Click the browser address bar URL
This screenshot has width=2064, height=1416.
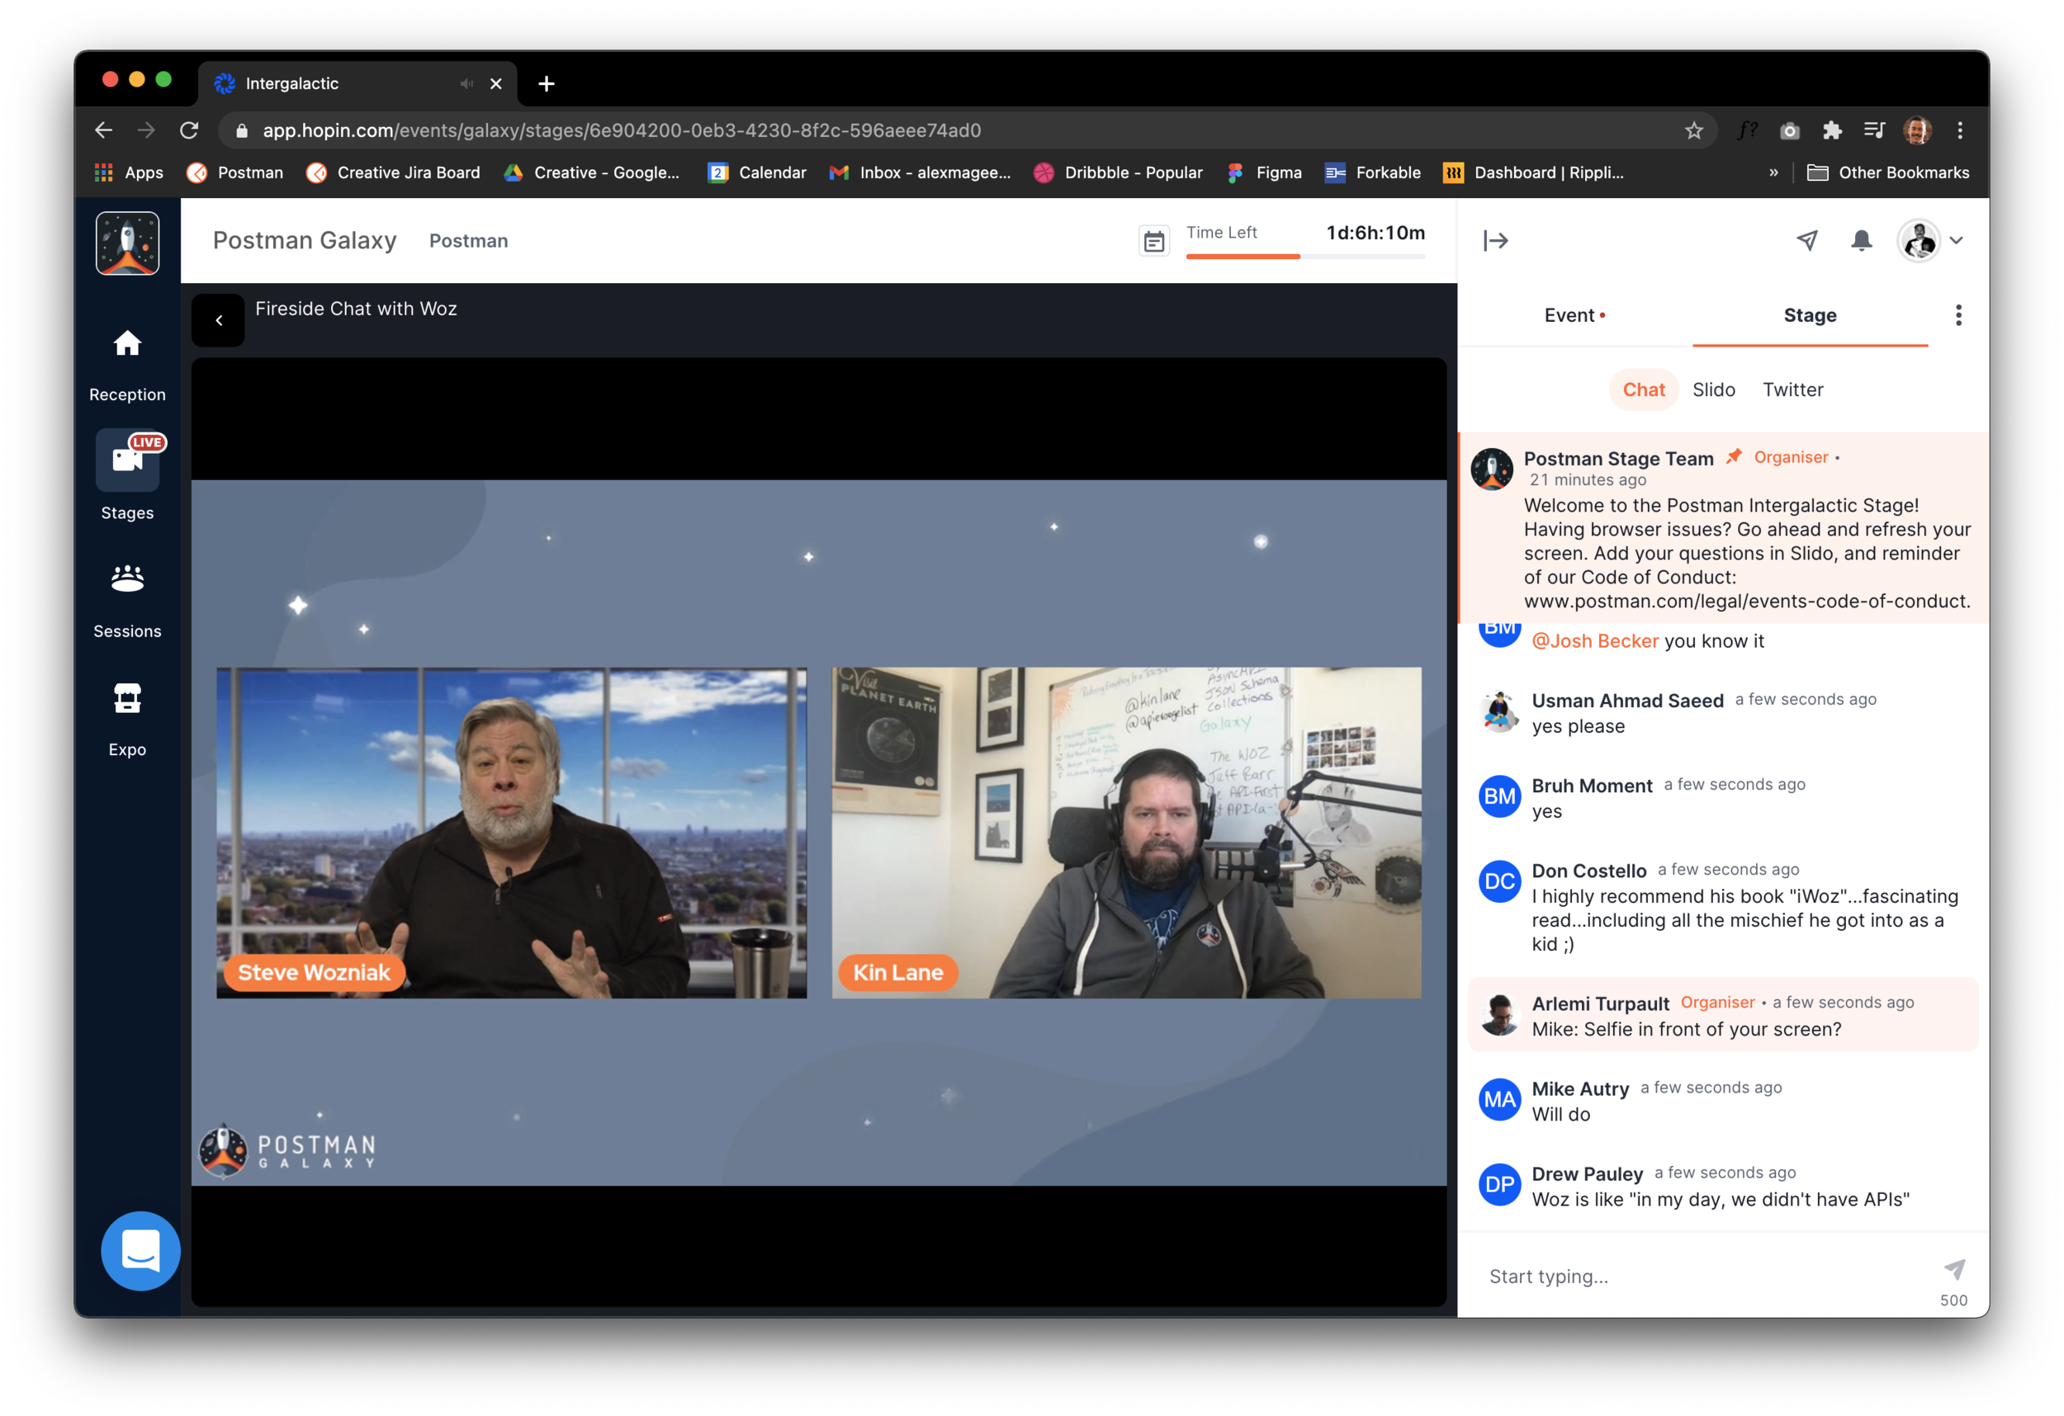click(x=622, y=130)
